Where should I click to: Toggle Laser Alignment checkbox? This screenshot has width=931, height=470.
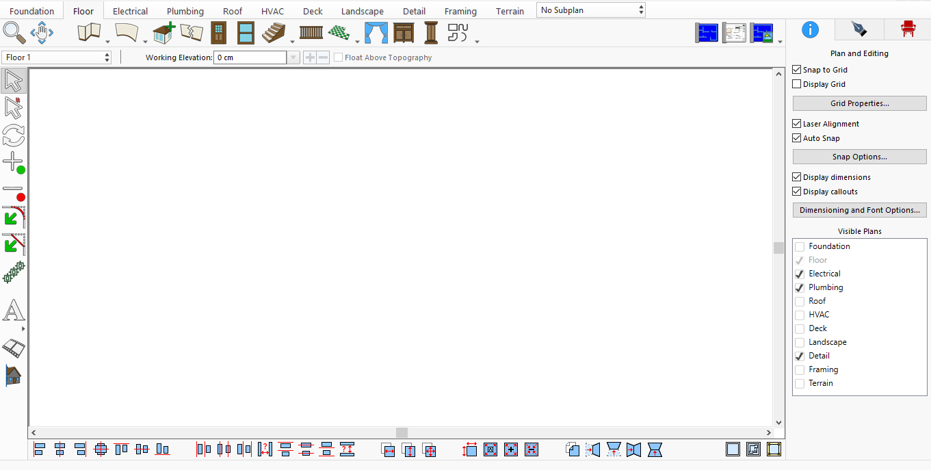(796, 124)
